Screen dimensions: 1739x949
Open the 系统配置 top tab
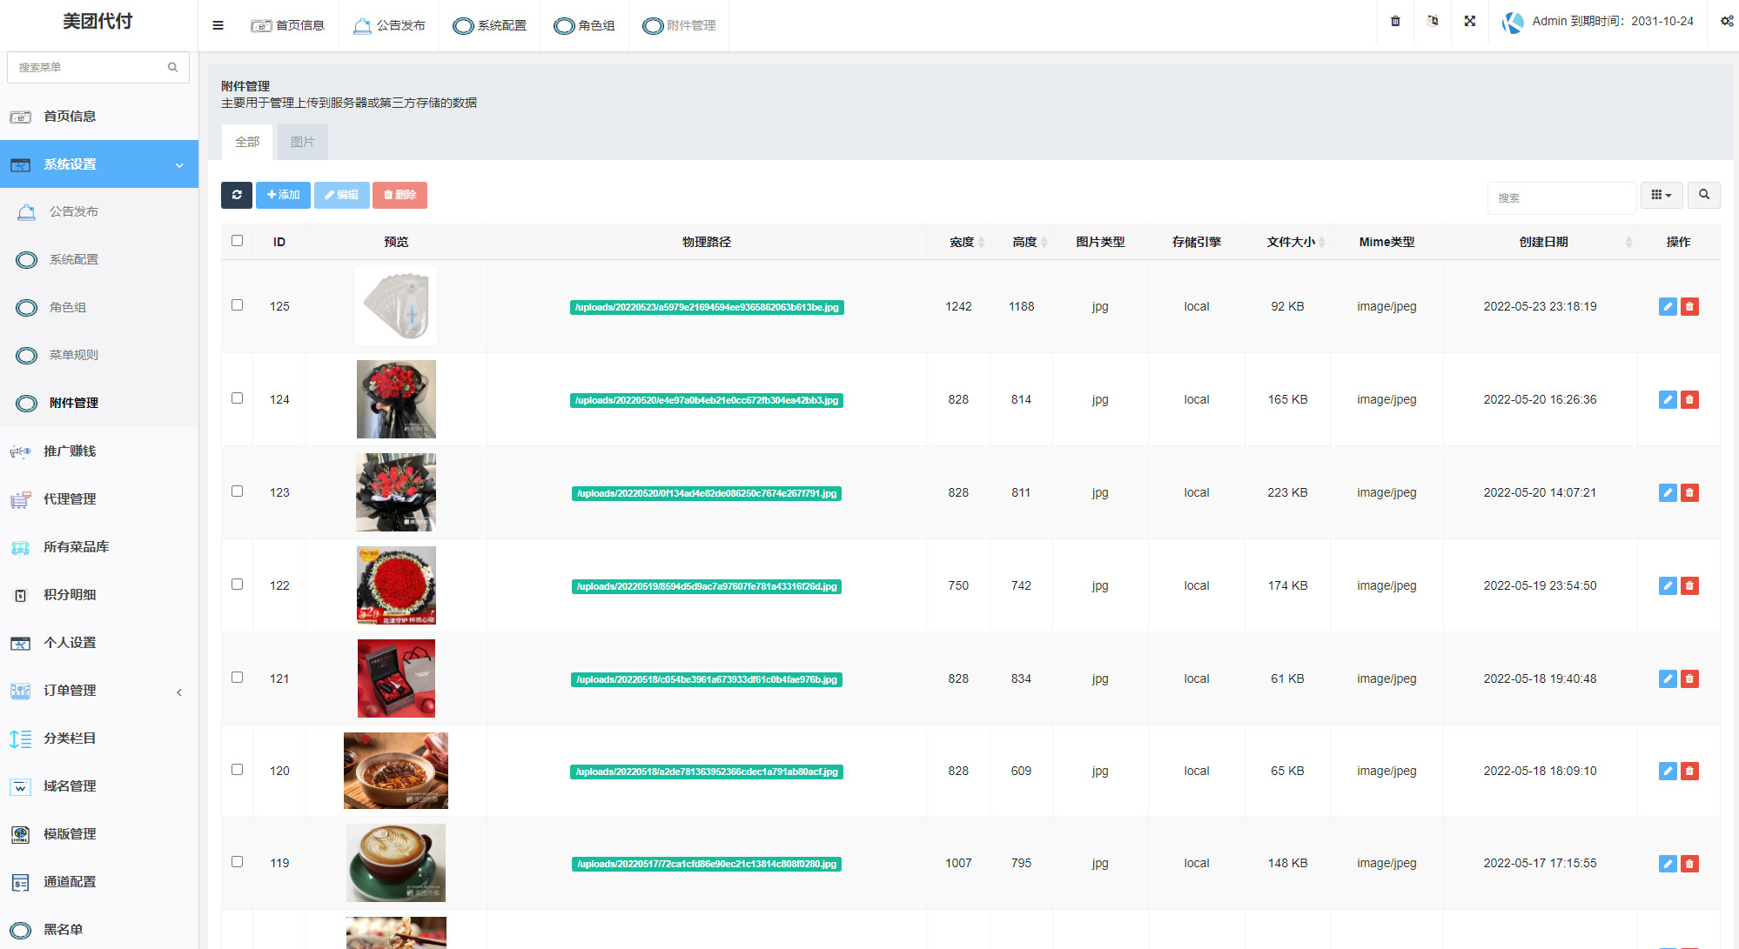click(x=490, y=25)
